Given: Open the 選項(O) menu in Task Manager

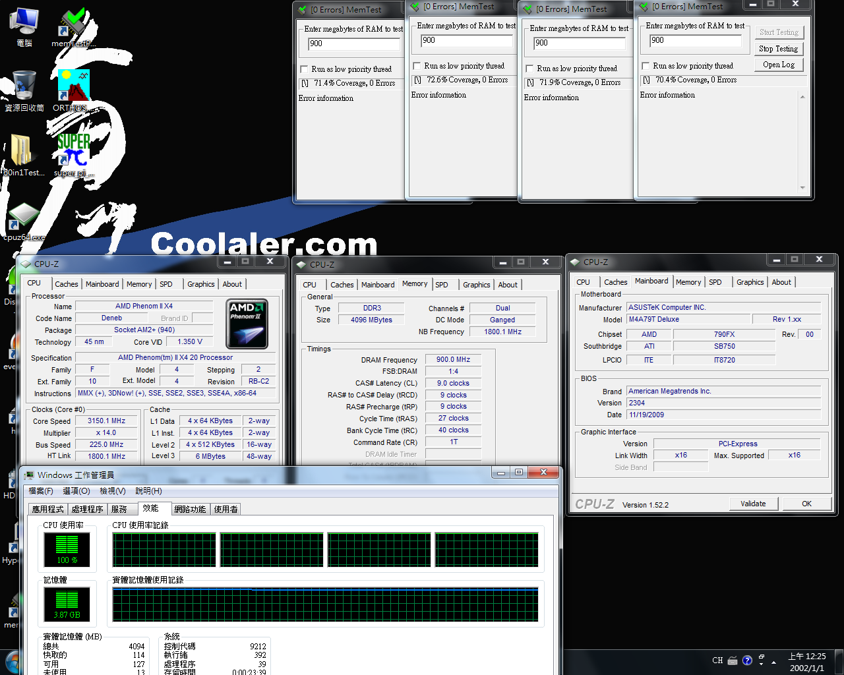Looking at the screenshot, I should (76, 491).
